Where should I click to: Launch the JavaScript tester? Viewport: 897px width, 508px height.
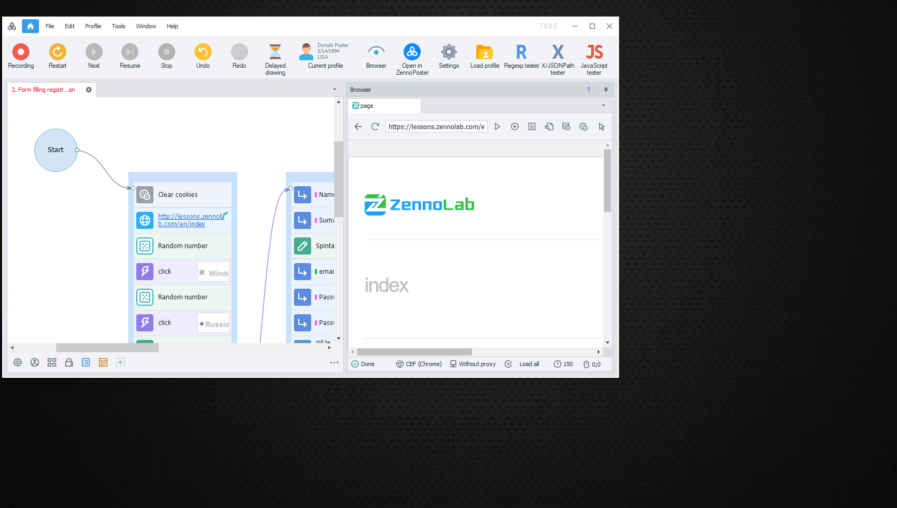point(593,52)
